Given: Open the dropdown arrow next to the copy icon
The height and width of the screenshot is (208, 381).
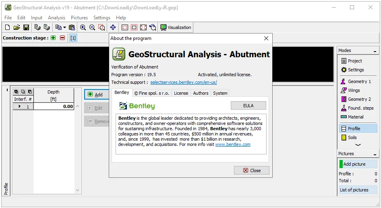Looking at the screenshot, I should point(64,27).
